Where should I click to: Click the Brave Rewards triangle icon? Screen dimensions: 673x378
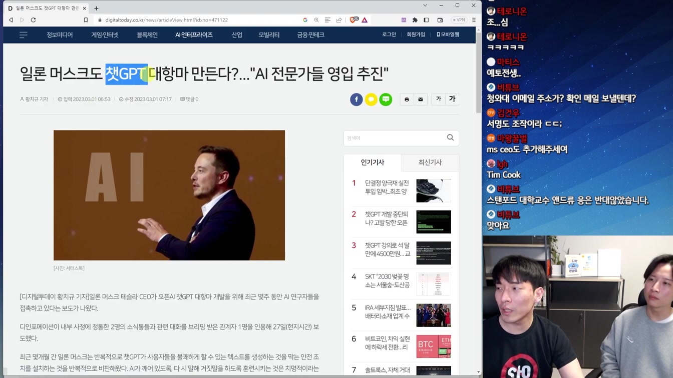[365, 20]
